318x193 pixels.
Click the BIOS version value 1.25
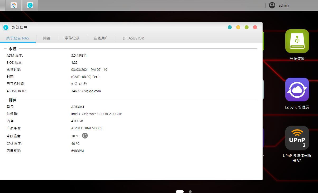click(x=74, y=63)
